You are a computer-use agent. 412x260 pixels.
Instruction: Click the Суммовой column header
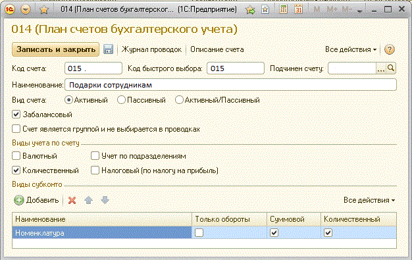(294, 219)
